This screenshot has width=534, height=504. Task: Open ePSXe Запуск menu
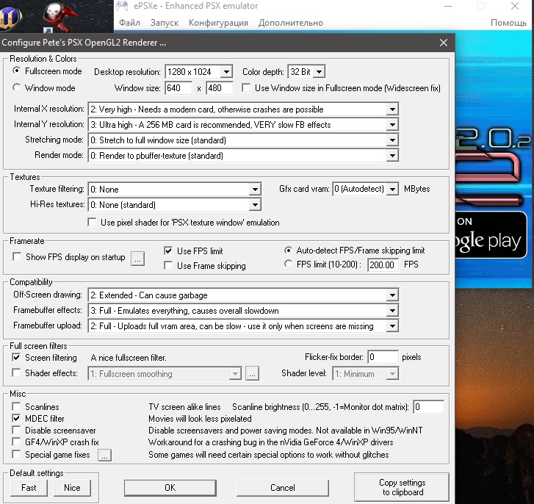(165, 23)
